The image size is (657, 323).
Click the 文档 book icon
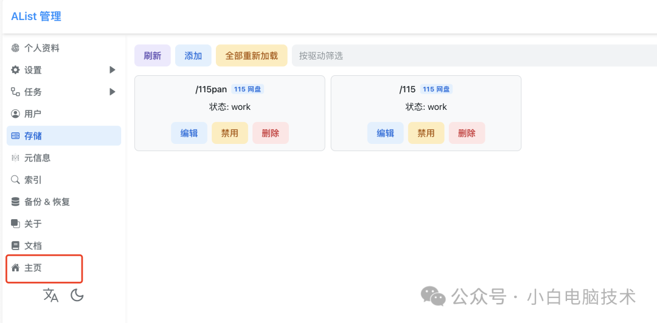tap(15, 246)
